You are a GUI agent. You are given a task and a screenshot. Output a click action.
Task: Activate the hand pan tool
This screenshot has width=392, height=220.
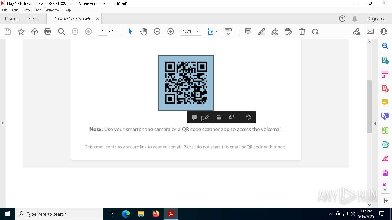coord(144,31)
